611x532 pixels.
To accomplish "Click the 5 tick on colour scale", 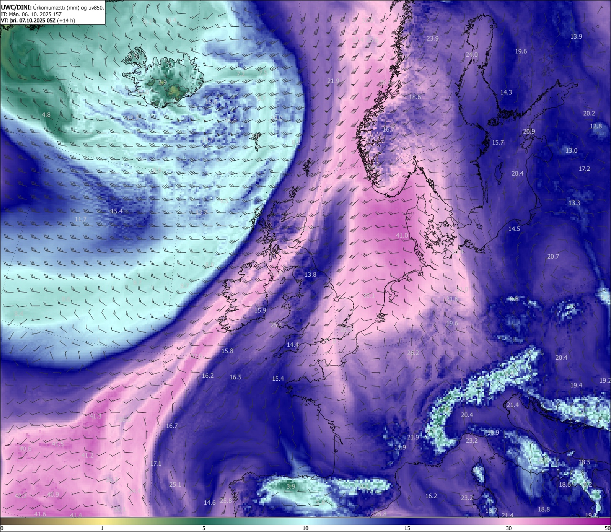I will [204, 528].
